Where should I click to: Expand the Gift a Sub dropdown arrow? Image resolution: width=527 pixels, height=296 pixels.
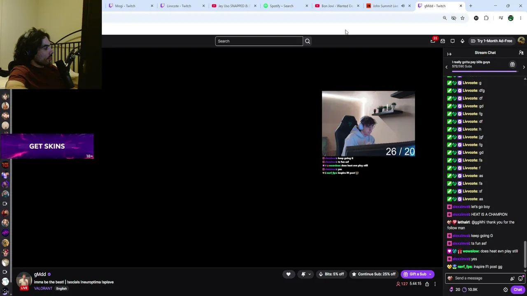(430, 274)
